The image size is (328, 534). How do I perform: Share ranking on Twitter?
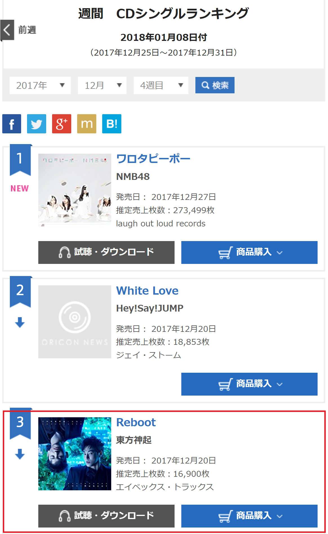37,124
